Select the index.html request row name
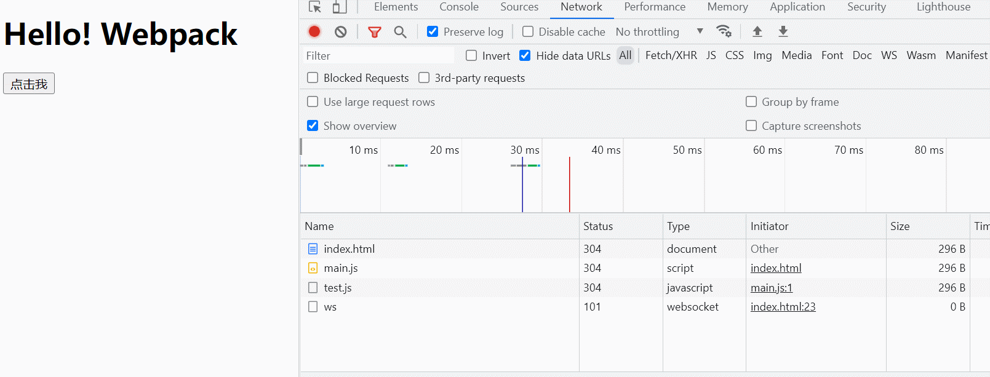This screenshot has height=377, width=990. point(349,249)
